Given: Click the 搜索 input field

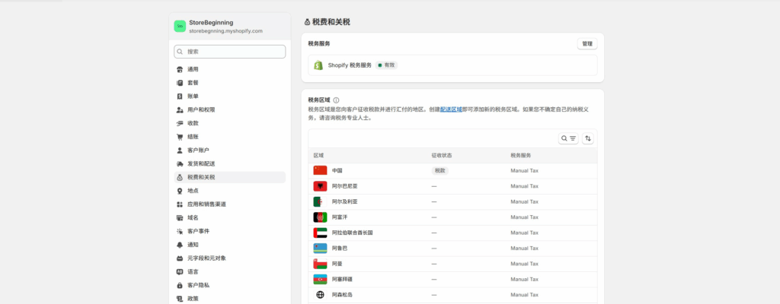Looking at the screenshot, I should click(x=230, y=52).
